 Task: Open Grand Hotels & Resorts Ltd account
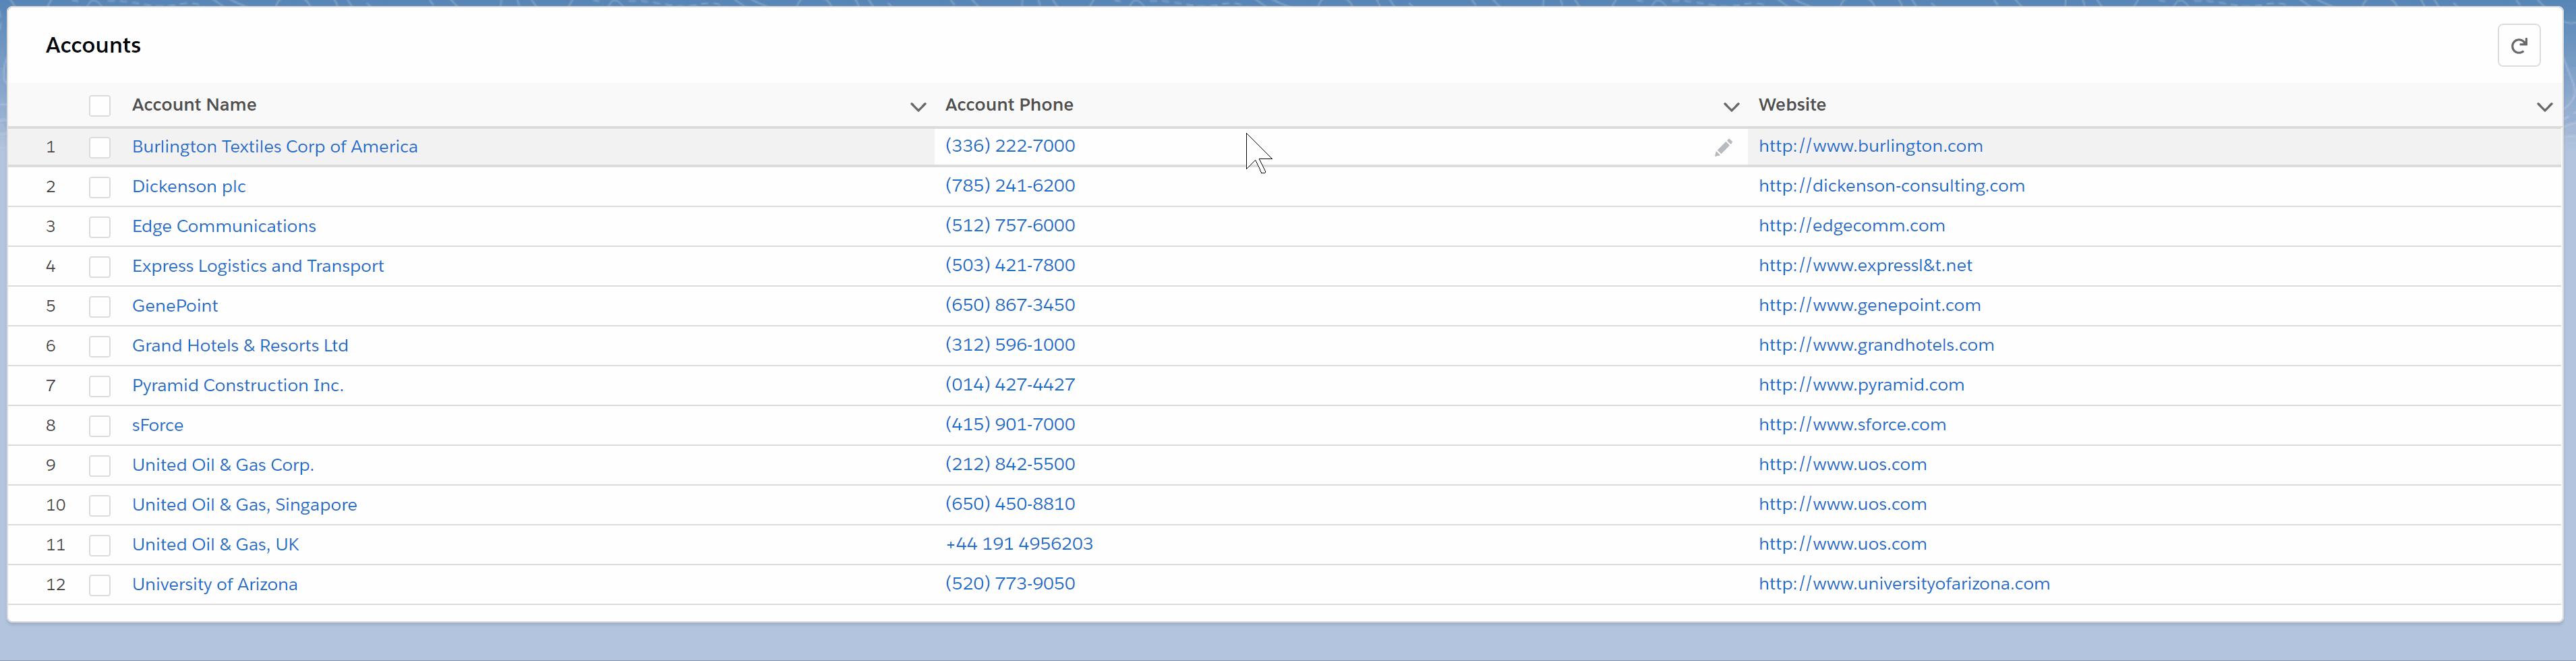240,345
